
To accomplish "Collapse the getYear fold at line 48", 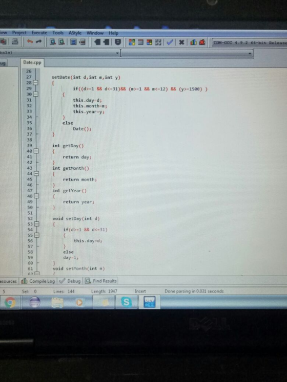I will click(36, 196).
